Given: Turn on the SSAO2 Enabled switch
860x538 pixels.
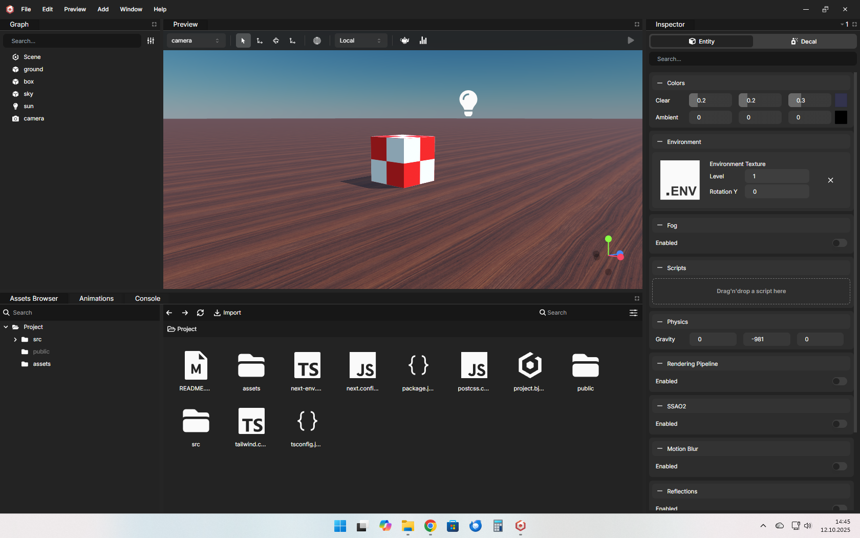Looking at the screenshot, I should pos(839,424).
